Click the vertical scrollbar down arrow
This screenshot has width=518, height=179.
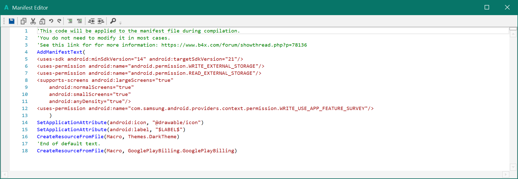point(513,167)
